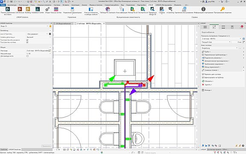Toggle 'Пространства монтажа' checkbox
Screen dimensions: 246x154
(x=27, y=42)
